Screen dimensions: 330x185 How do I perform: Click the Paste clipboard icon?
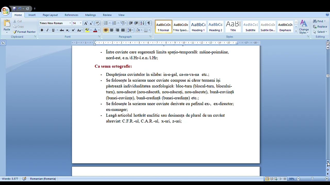pyautogui.click(x=7, y=24)
